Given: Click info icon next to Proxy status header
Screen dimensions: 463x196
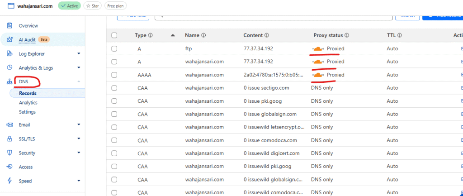Looking at the screenshot, I should [347, 35].
